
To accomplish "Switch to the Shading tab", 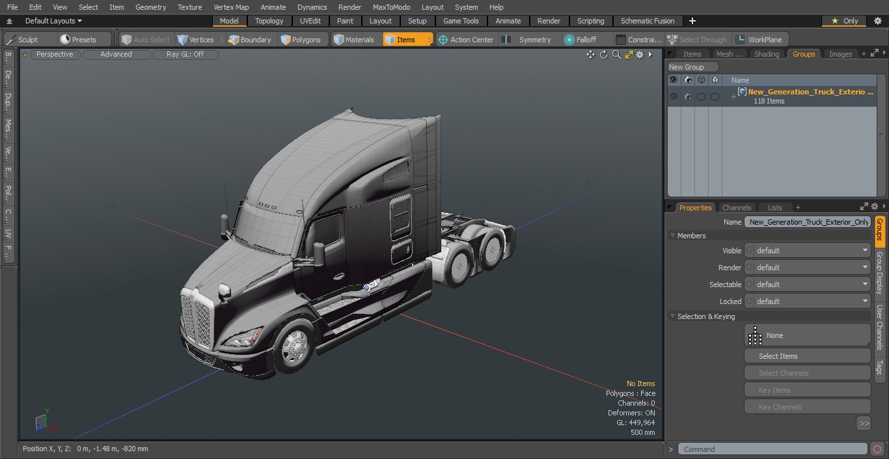I will (766, 54).
